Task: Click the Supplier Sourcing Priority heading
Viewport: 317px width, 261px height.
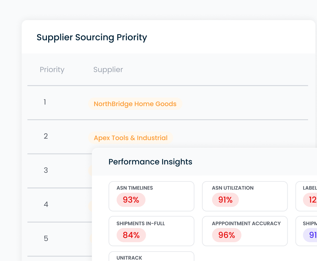Action: click(x=92, y=37)
